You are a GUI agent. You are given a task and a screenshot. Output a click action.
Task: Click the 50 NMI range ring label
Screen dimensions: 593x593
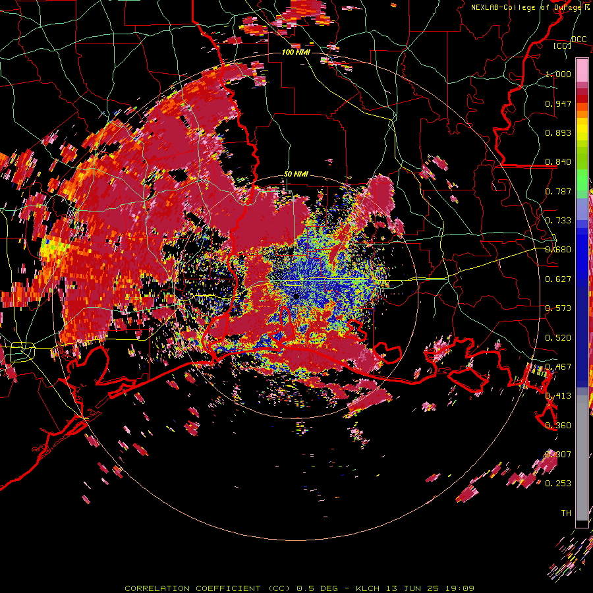[x=296, y=175]
